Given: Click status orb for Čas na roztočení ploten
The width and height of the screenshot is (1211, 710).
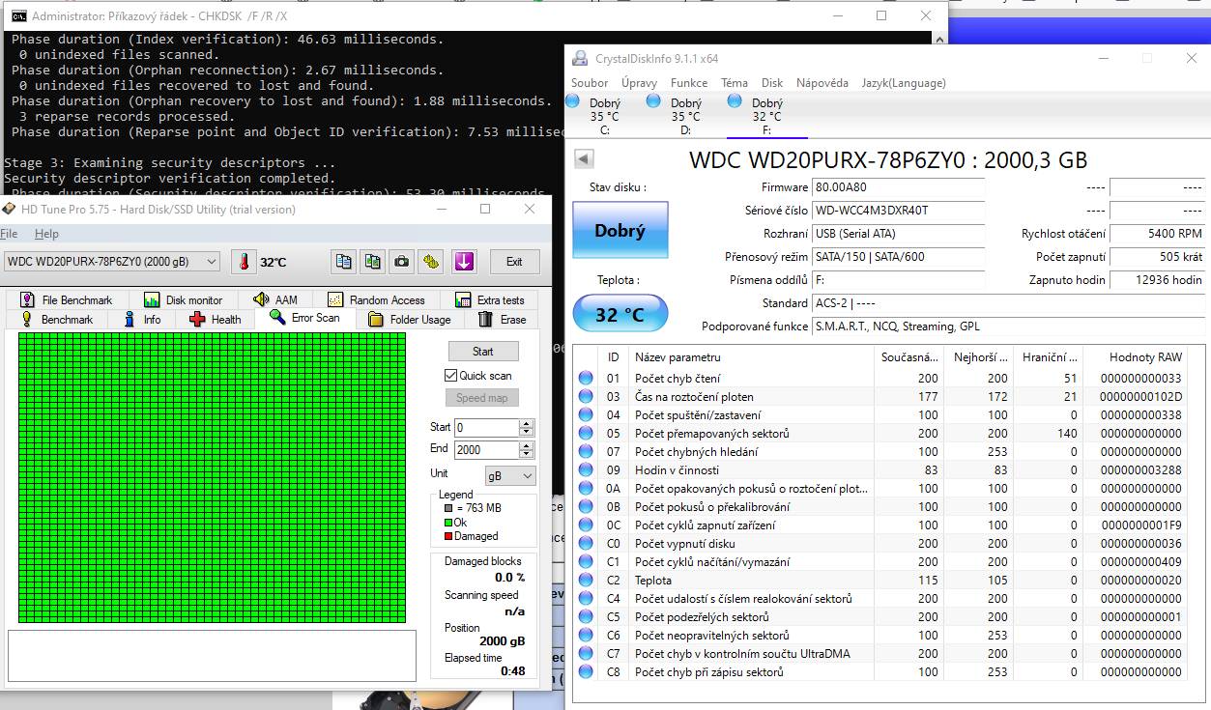Looking at the screenshot, I should [586, 397].
